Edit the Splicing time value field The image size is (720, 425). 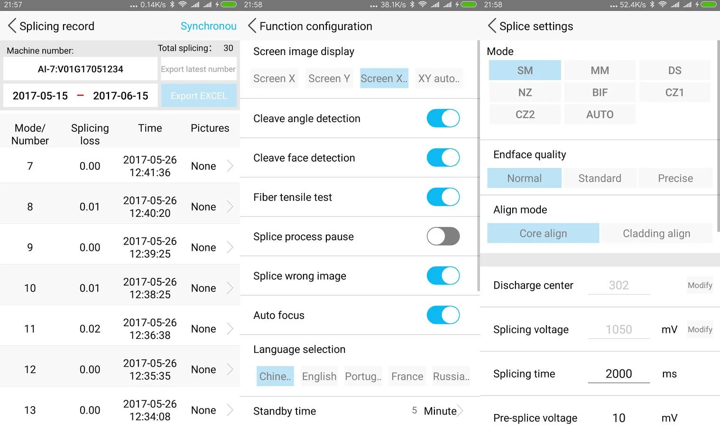[618, 374]
